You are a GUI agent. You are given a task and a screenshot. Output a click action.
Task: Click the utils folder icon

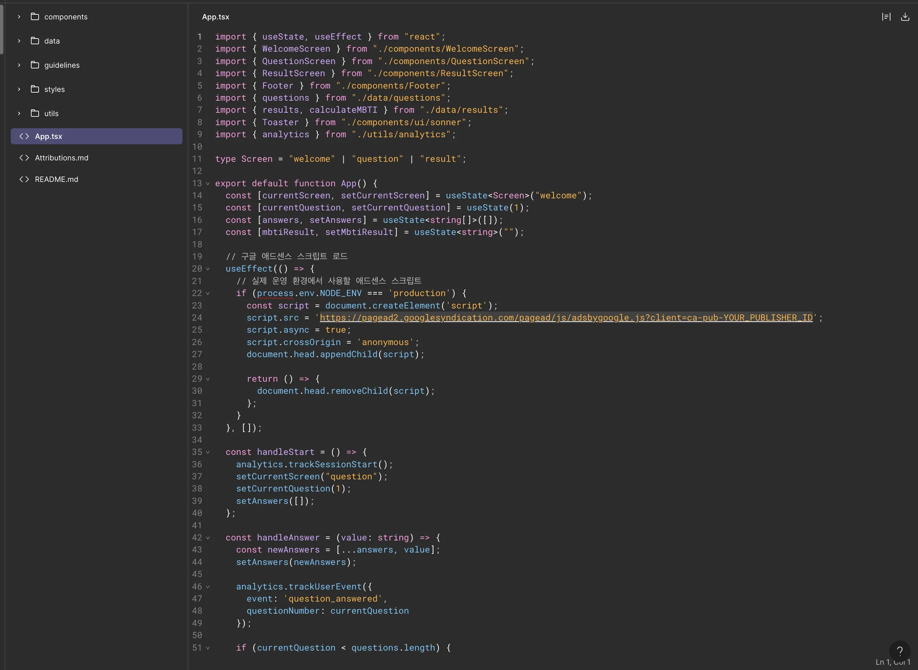pyautogui.click(x=35, y=113)
